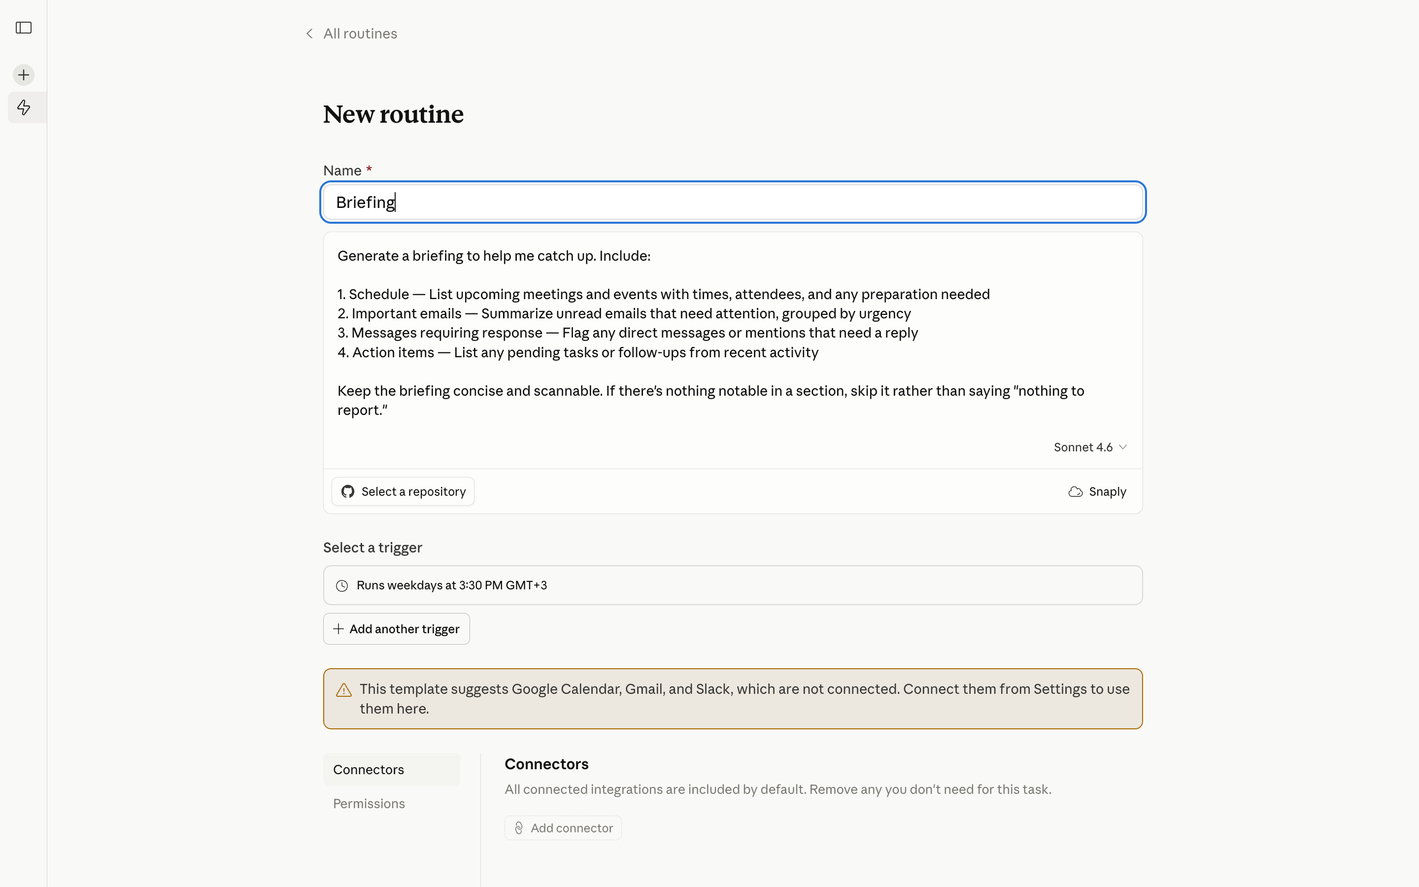This screenshot has width=1419, height=887.
Task: Click the 'All connected integrations' description text
Action: click(x=778, y=789)
